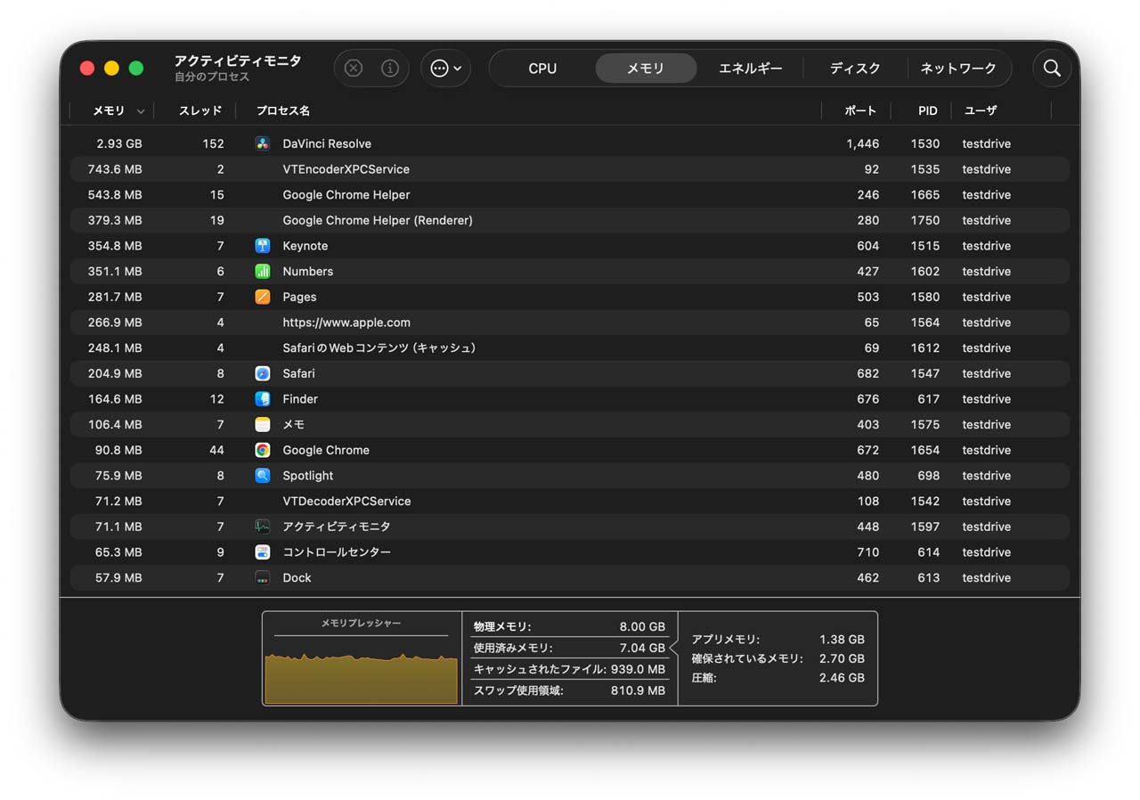The height and width of the screenshot is (800, 1140).
Task: Click the メモリプレッシャー graph
Action: (361, 677)
